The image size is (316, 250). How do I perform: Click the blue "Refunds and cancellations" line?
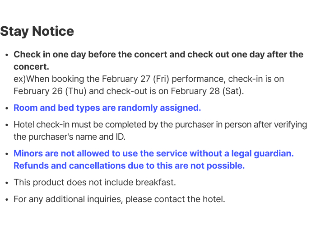coord(129,166)
